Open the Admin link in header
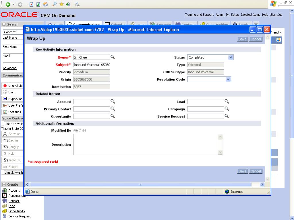The height and width of the screenshot is (220, 294). [x=220, y=15]
